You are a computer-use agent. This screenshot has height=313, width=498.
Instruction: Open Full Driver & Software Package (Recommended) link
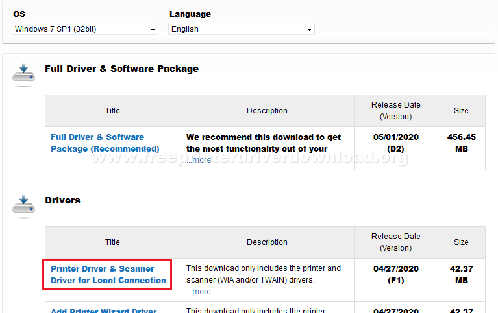(97, 143)
